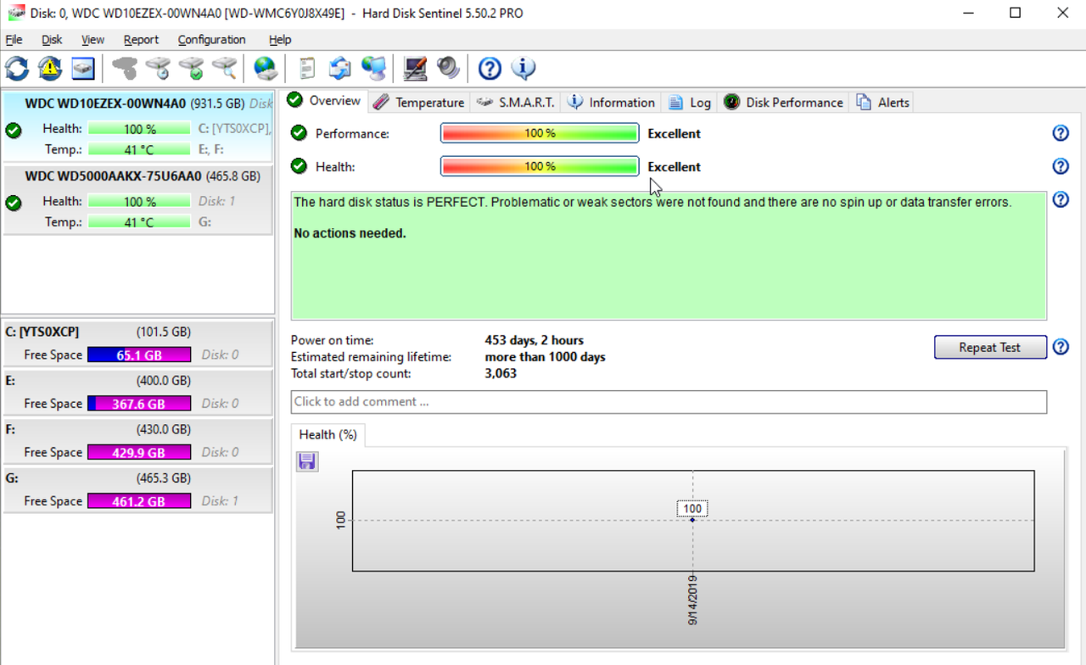Click the 100 data point label on graph
1086x665 pixels.
point(692,509)
